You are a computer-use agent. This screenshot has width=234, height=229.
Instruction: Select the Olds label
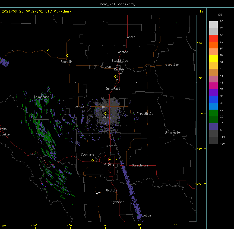[x=105, y=107]
